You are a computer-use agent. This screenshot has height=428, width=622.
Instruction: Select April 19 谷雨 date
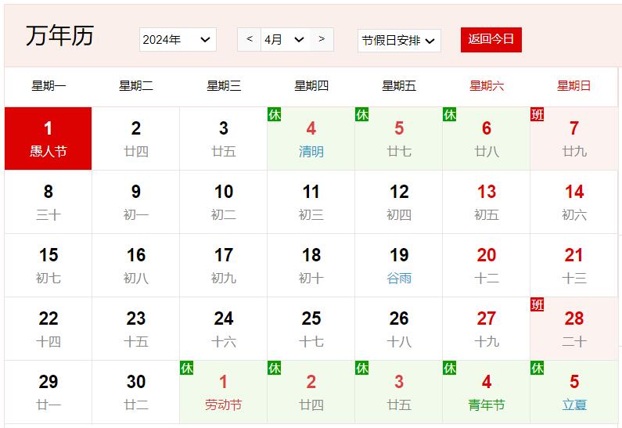click(x=399, y=265)
